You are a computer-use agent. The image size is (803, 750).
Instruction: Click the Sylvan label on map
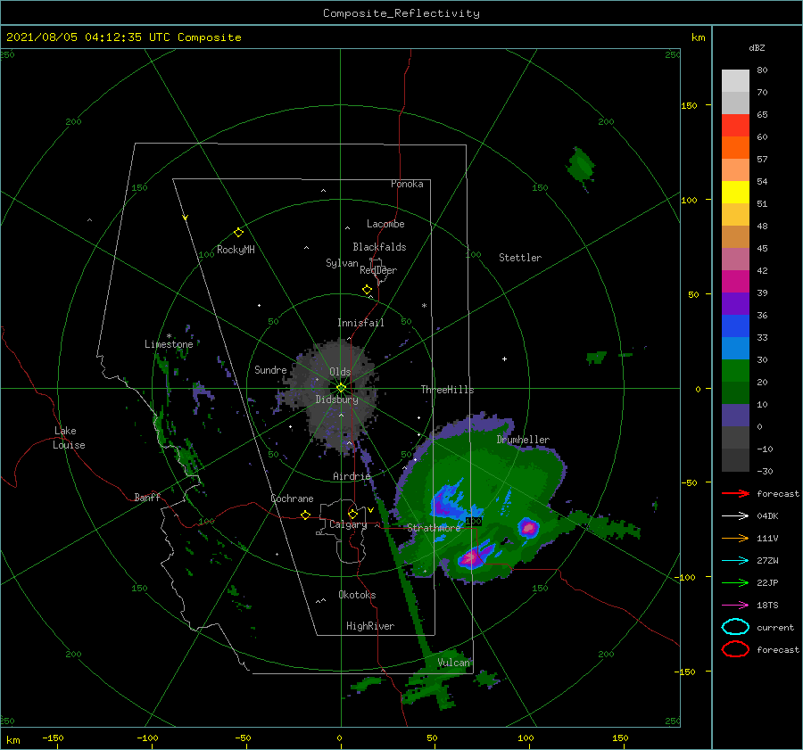(342, 263)
